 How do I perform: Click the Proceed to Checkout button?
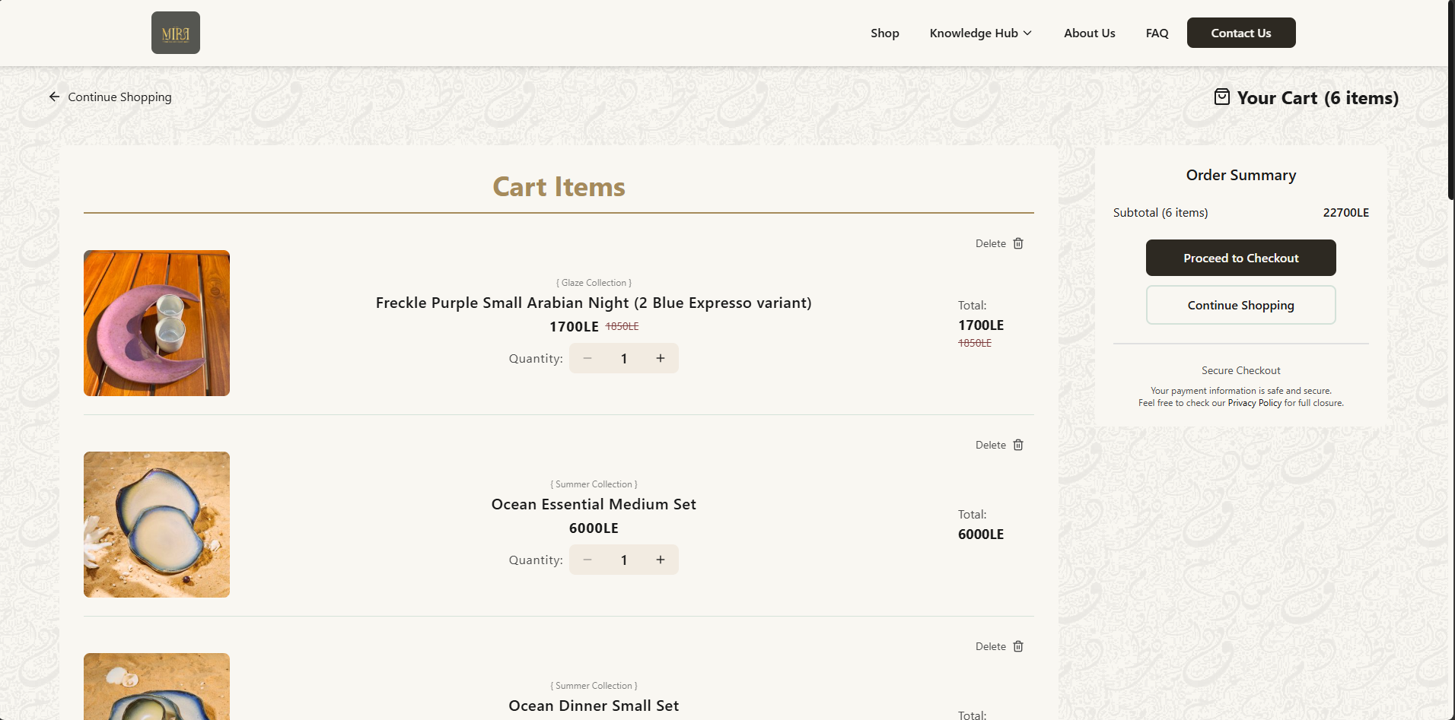pos(1241,258)
